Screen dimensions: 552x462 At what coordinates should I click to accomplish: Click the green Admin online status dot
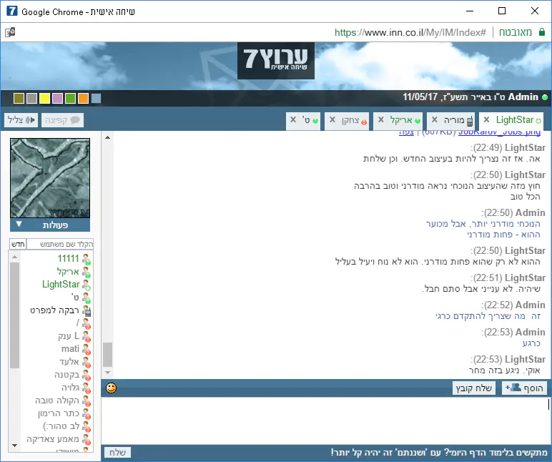[x=545, y=98]
